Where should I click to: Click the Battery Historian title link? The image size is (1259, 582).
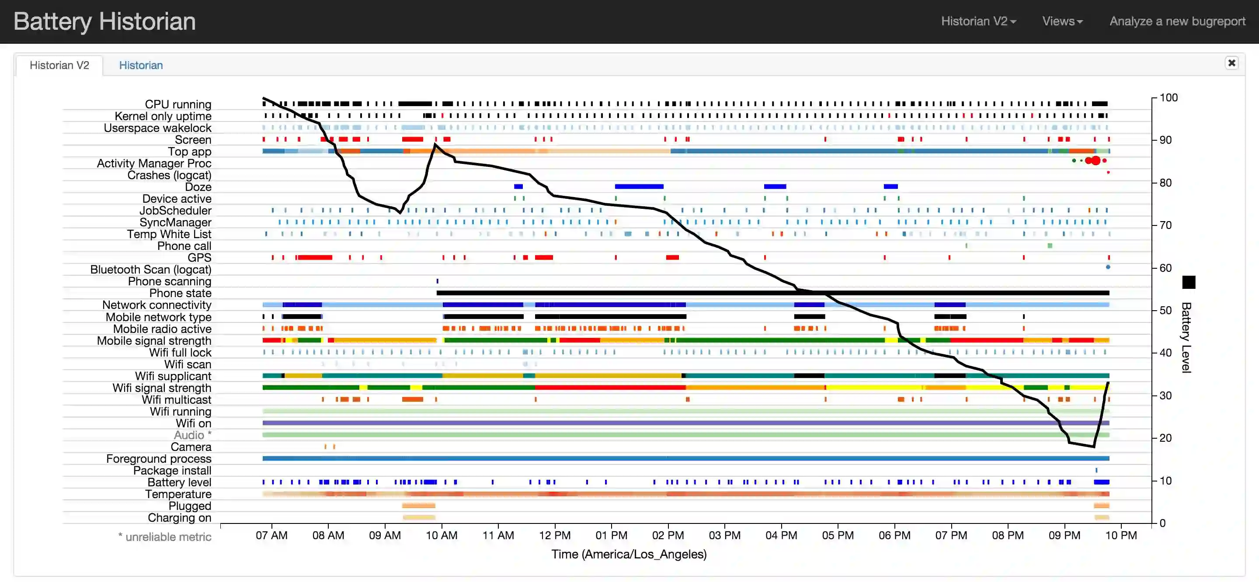pyautogui.click(x=104, y=21)
